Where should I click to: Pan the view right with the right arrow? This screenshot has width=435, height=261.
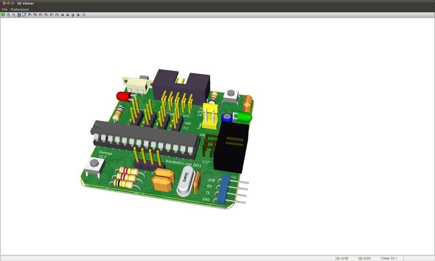click(x=68, y=15)
